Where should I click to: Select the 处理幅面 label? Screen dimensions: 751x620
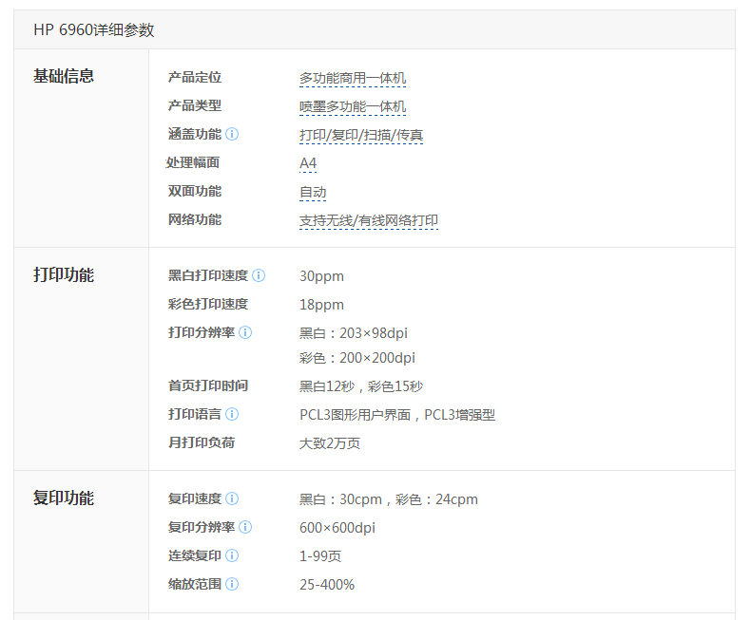point(193,162)
